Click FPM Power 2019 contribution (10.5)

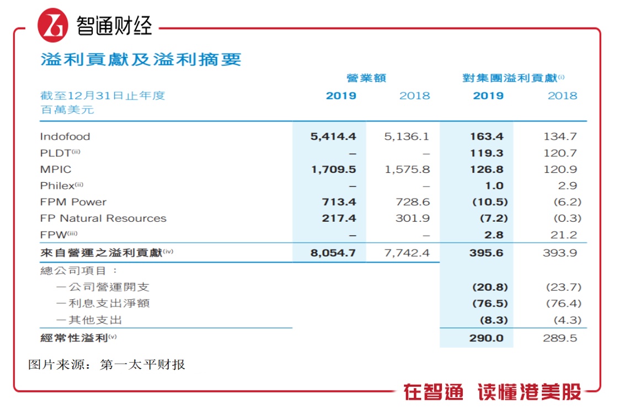pyautogui.click(x=490, y=202)
